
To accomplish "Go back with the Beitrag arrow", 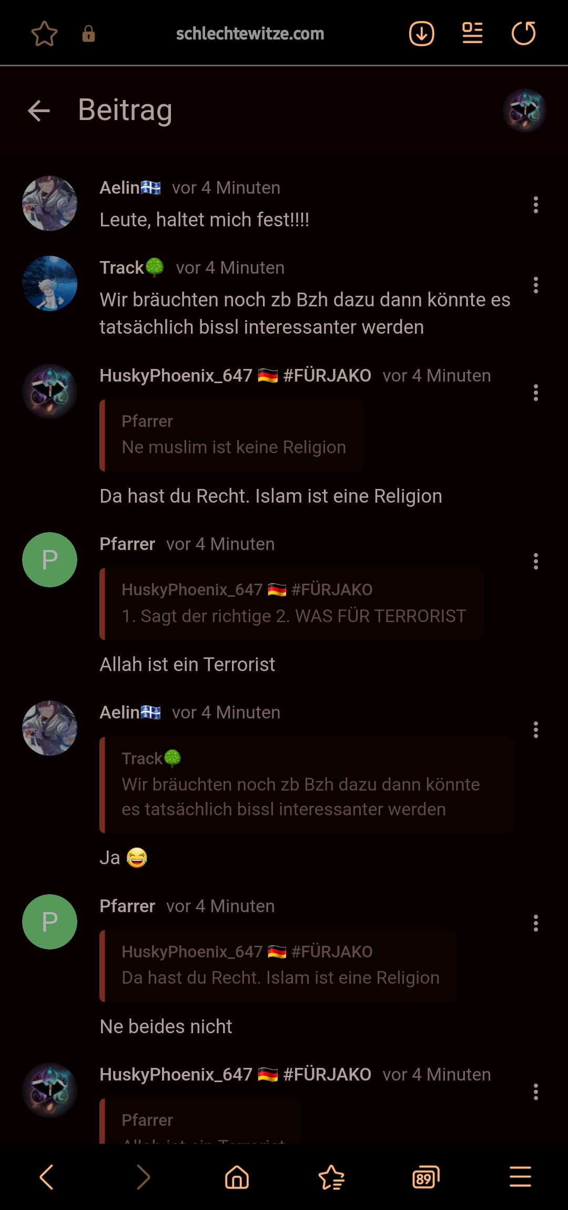I will (39, 111).
